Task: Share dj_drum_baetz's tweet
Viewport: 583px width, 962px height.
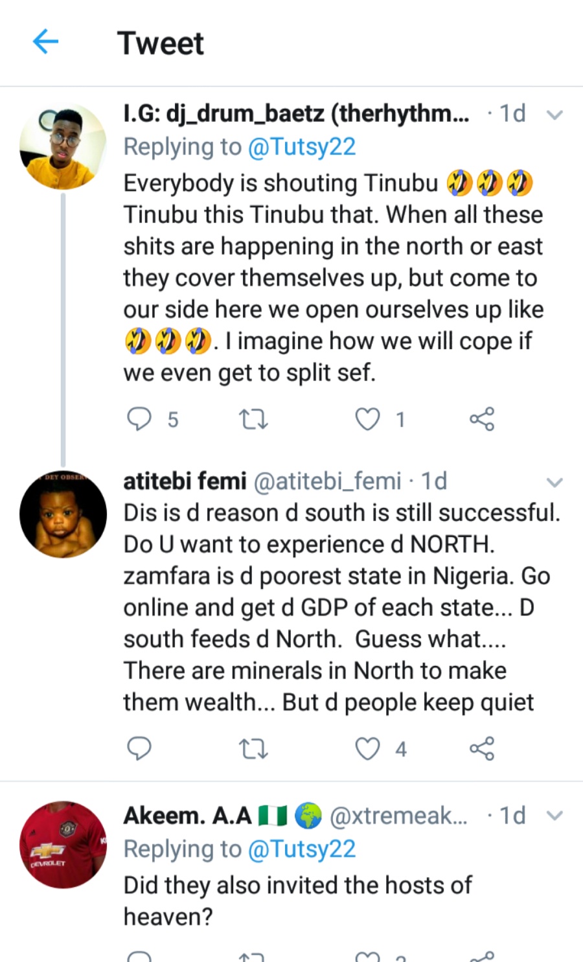Action: (482, 419)
